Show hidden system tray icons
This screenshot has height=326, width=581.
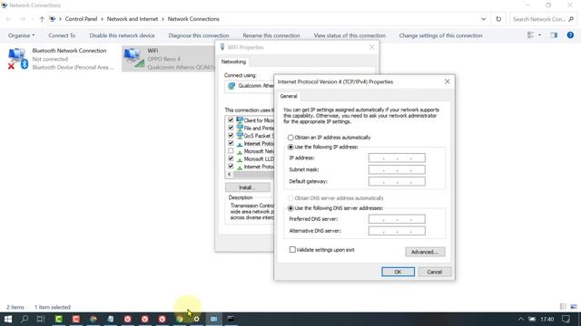(520, 319)
